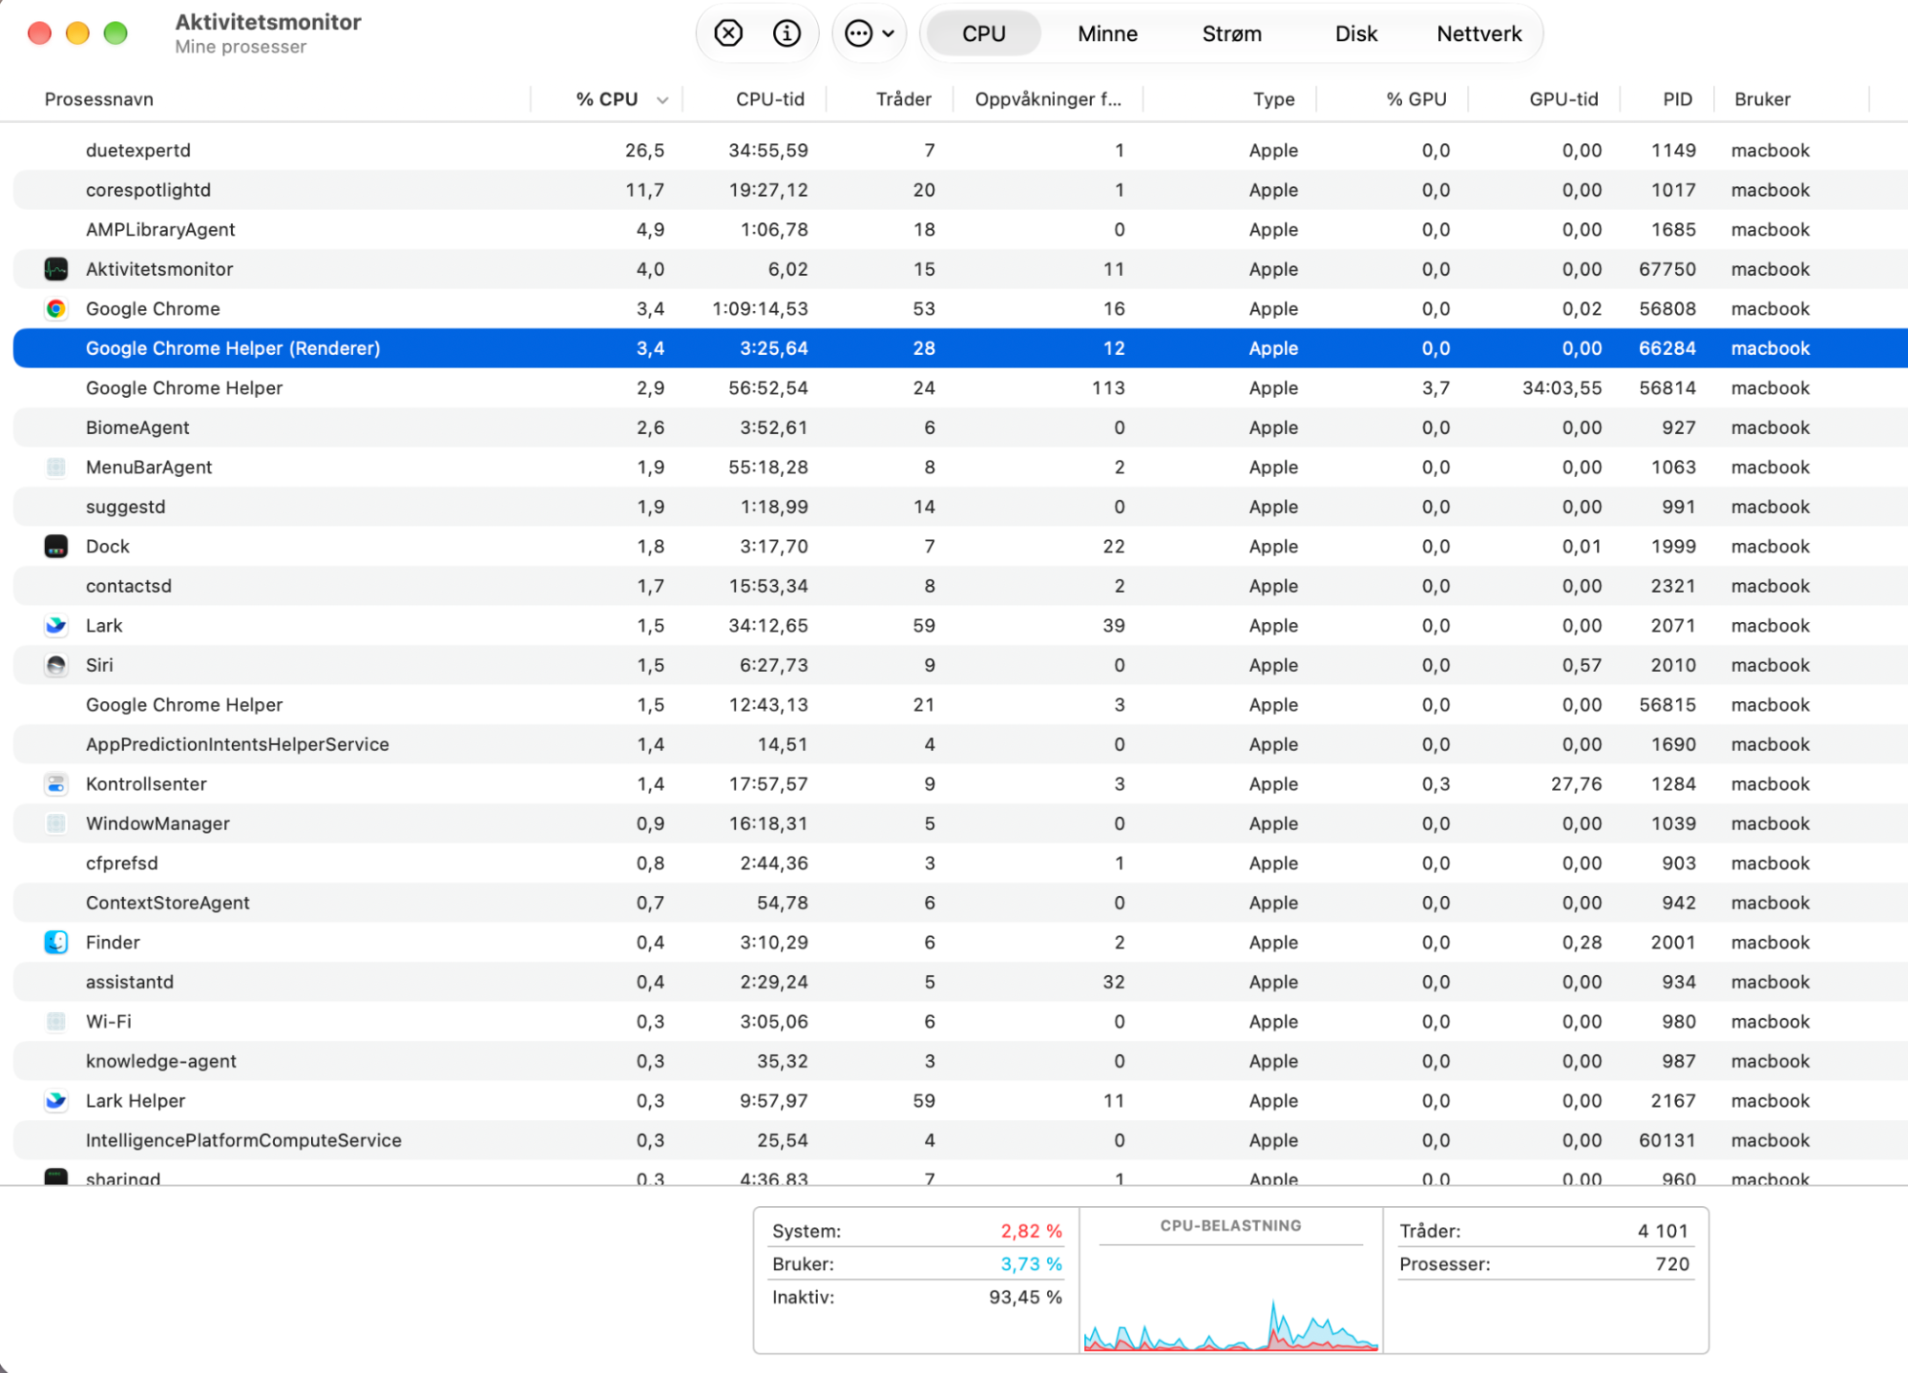Switch to the Minne tab

[1107, 33]
